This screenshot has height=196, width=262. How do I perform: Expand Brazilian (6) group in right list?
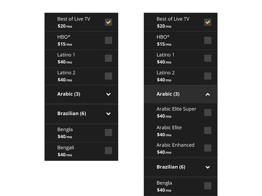click(208, 167)
